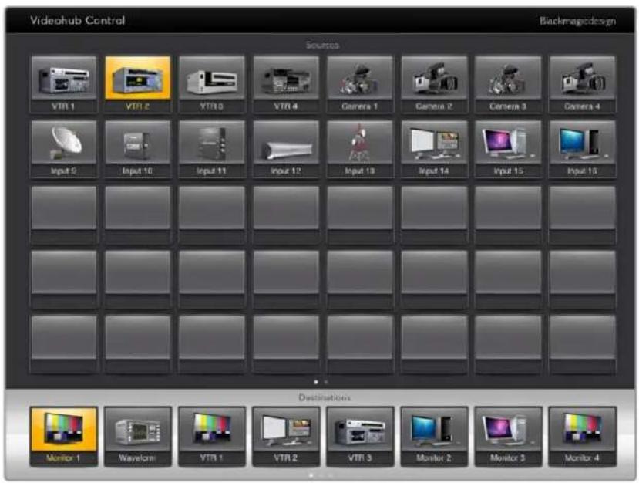The image size is (639, 483).
Task: Select Input 14 dual monitor source
Action: pyautogui.click(x=434, y=149)
